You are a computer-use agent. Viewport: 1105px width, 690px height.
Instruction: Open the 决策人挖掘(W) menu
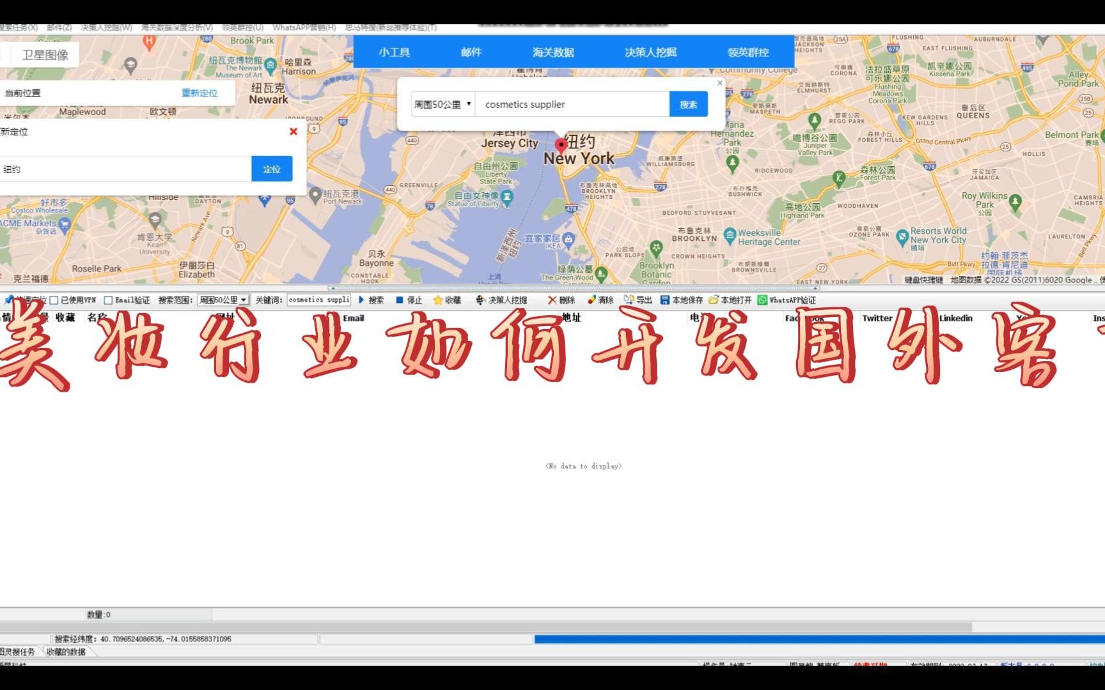[106, 27]
